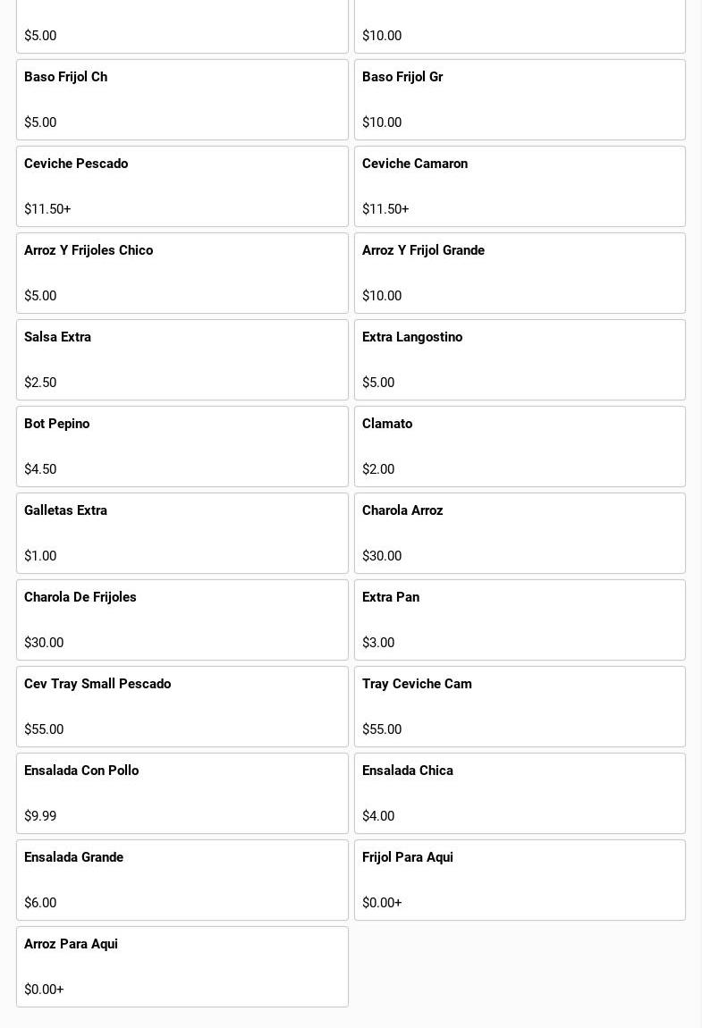Select Extra Langostino item
This screenshot has width=702, height=1028.
(520, 359)
